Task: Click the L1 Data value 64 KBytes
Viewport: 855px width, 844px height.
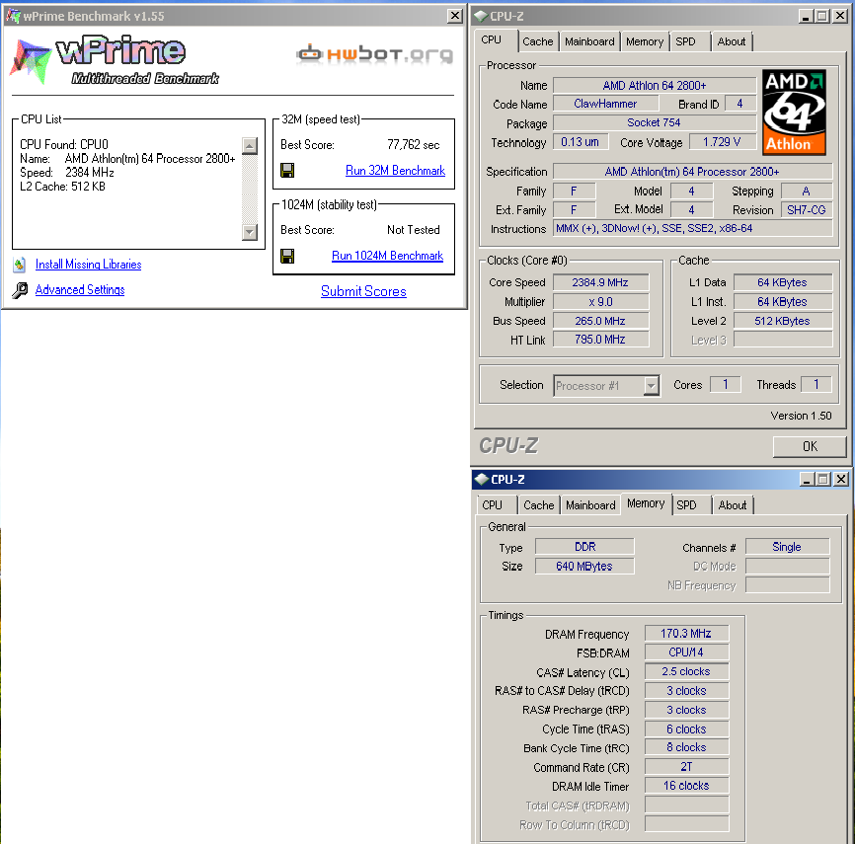Action: coord(783,282)
